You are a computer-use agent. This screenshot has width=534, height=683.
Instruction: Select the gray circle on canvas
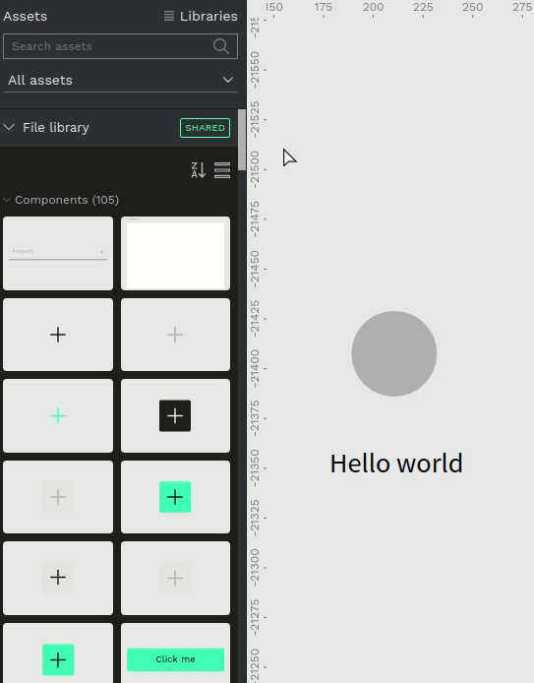pos(394,353)
